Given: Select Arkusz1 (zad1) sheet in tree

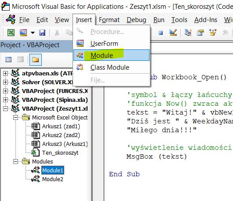Looking at the screenshot, I should pos(61,127).
